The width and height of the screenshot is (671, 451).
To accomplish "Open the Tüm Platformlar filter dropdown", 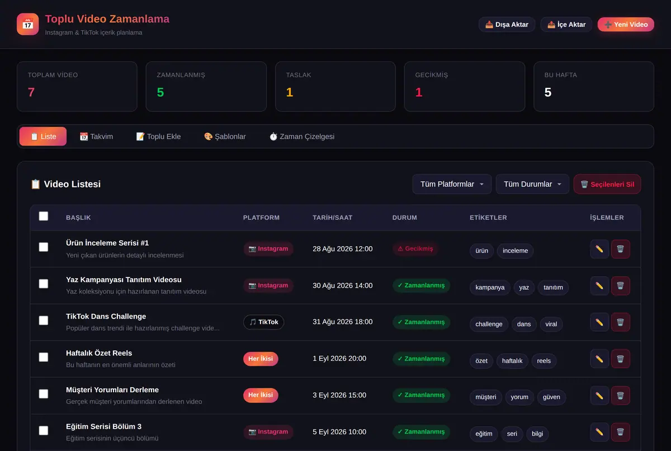I will coord(452,184).
